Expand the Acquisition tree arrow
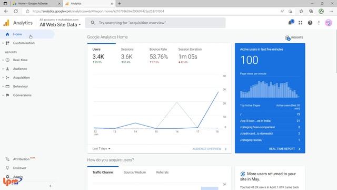The width and height of the screenshot is (337, 190). point(3,78)
